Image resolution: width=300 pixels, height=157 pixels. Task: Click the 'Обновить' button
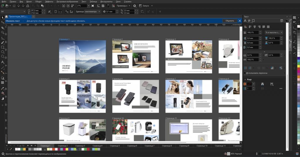230,21
